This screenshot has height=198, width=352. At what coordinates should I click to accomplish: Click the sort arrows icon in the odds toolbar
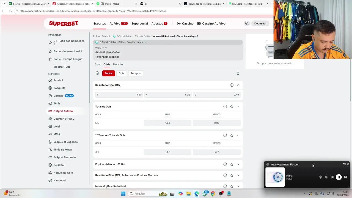[238, 73]
